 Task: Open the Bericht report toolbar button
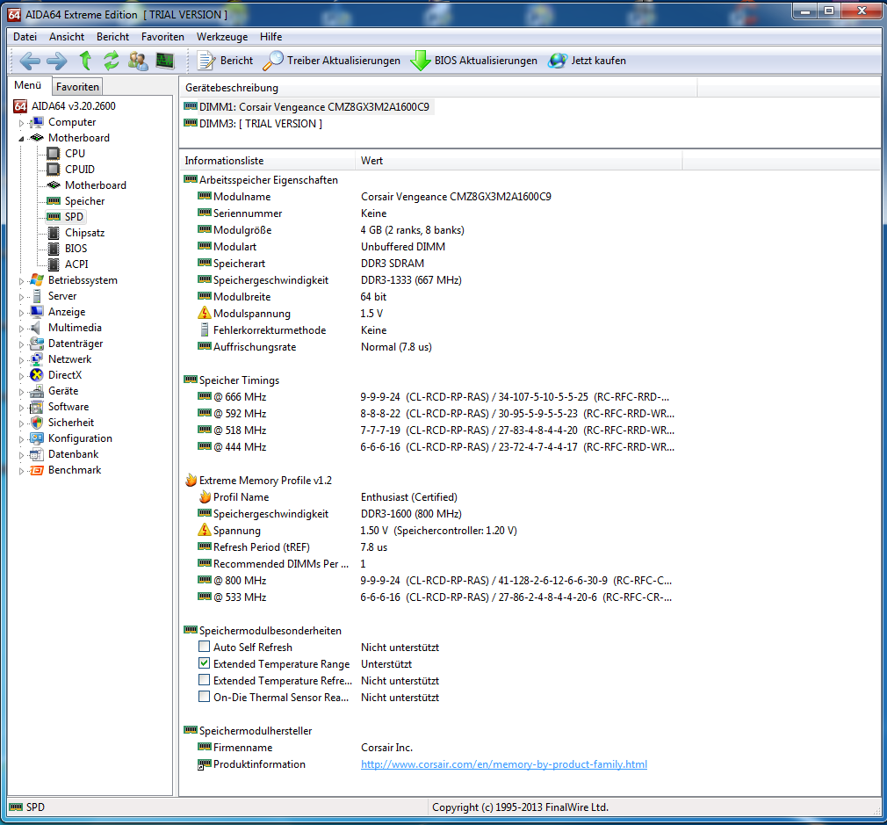click(225, 61)
